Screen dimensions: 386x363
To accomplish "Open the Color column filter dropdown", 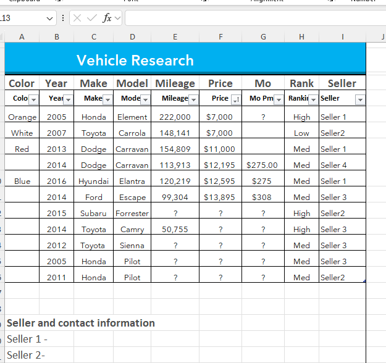I will 34,99.
